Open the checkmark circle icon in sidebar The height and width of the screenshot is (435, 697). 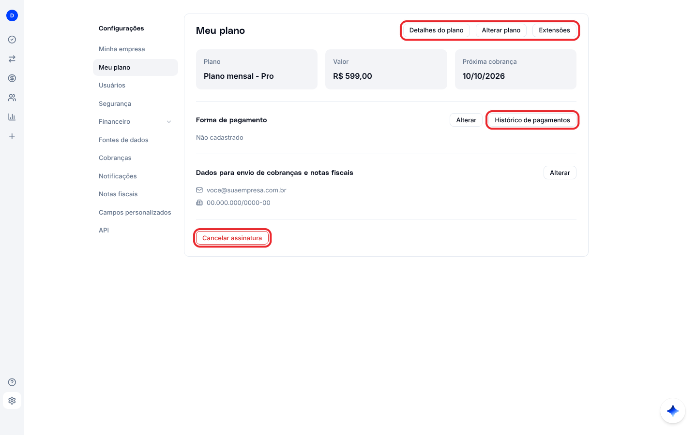click(12, 40)
